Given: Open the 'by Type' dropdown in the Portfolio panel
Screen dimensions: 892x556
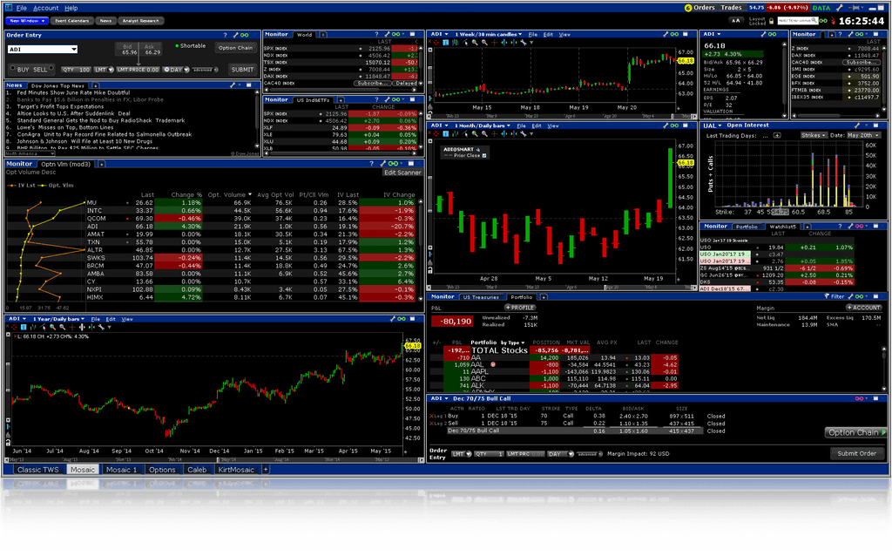Looking at the screenshot, I should [x=512, y=342].
